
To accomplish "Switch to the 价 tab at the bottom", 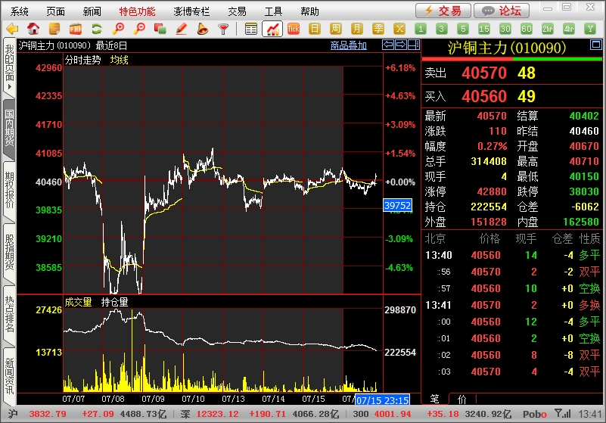I will pyautogui.click(x=461, y=399).
